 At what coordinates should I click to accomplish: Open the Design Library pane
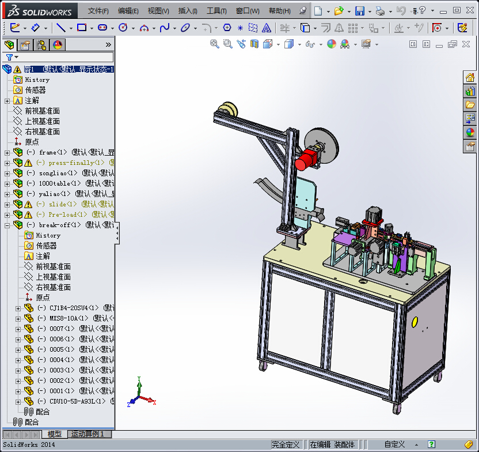click(x=470, y=91)
